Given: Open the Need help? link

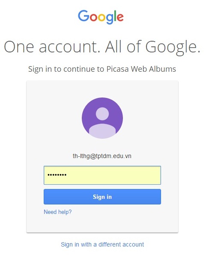Looking at the screenshot, I should 58,212.
